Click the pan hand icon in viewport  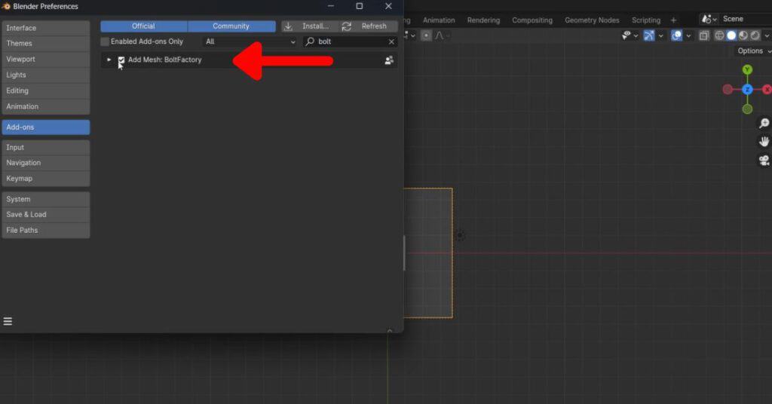[764, 142]
